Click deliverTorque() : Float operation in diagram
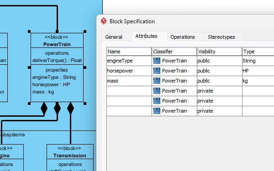The image size is (274, 171). point(57,60)
